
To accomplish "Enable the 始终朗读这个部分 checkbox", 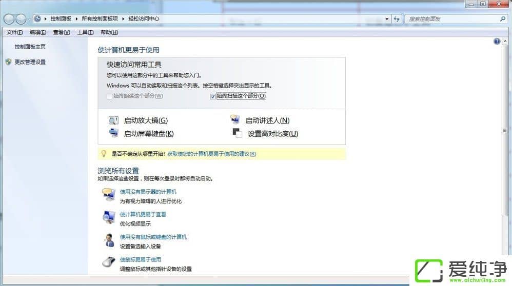I will pos(109,96).
